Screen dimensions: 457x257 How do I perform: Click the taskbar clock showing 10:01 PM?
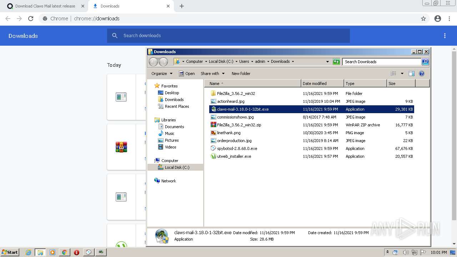(439, 252)
